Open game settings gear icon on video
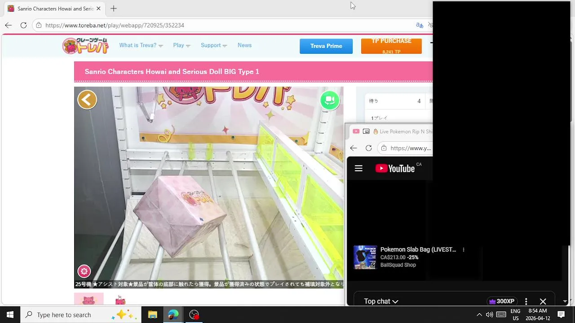The height and width of the screenshot is (323, 575). 84,271
